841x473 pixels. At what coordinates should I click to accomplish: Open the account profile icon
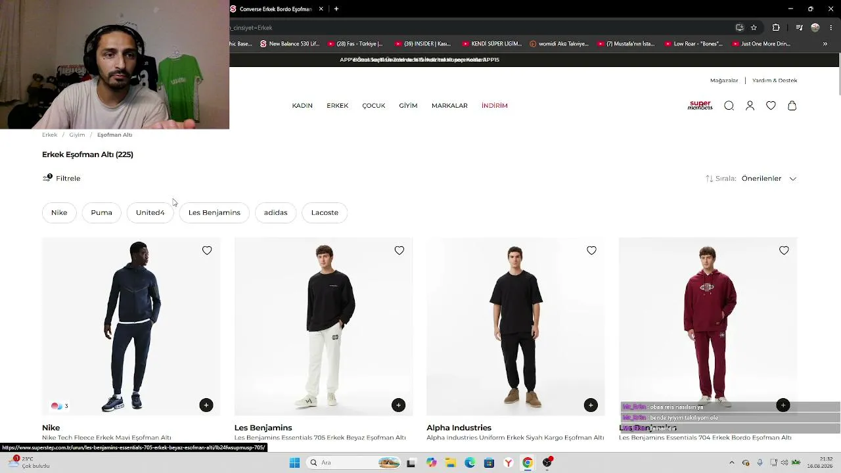(x=750, y=106)
